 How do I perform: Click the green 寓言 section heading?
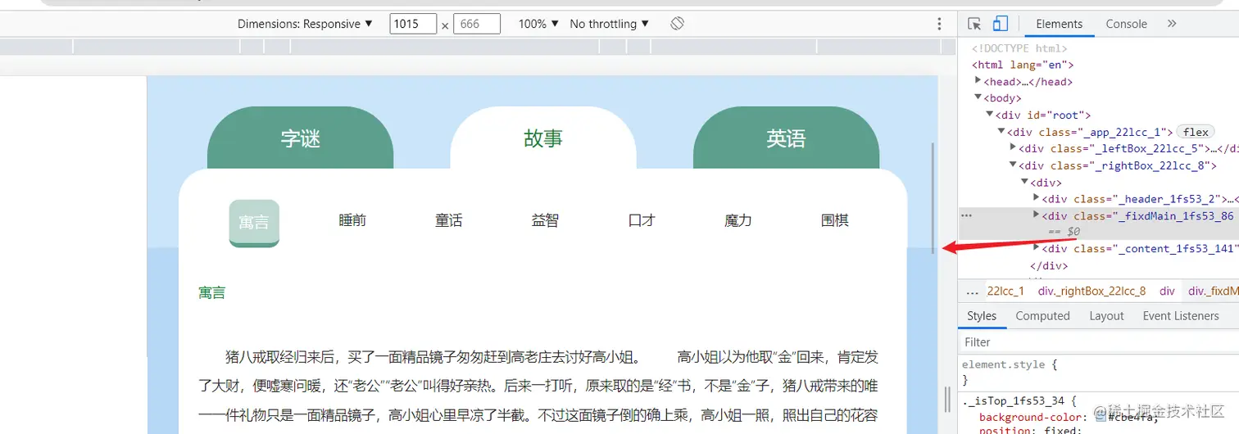[212, 292]
